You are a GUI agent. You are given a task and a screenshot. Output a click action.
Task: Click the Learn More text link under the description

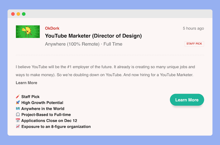(x=26, y=83)
